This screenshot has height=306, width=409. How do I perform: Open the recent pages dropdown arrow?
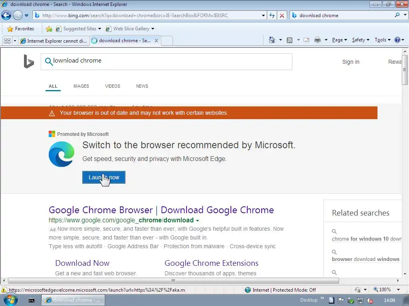[26, 16]
